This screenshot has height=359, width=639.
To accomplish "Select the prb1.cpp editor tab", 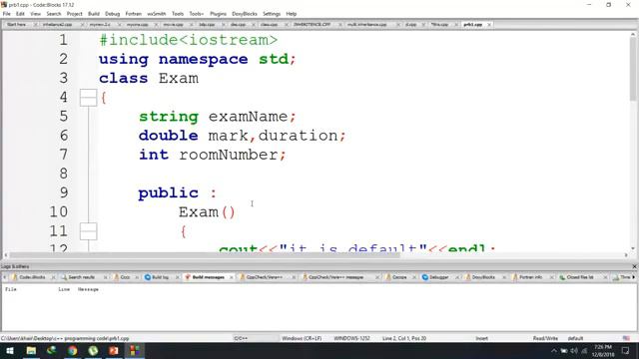I will [x=472, y=25].
